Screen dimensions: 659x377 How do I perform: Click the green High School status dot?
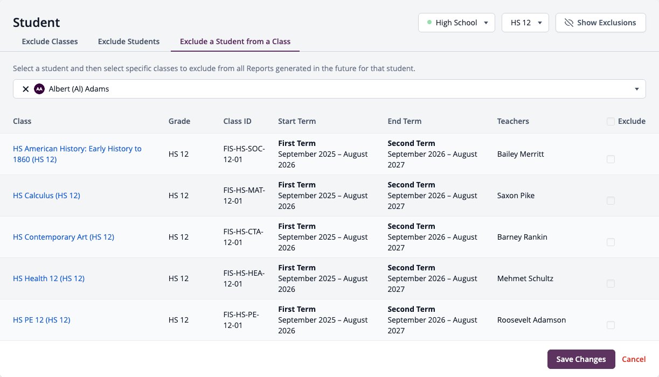click(x=429, y=23)
